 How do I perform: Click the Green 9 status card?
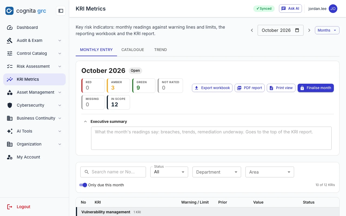pos(144,86)
